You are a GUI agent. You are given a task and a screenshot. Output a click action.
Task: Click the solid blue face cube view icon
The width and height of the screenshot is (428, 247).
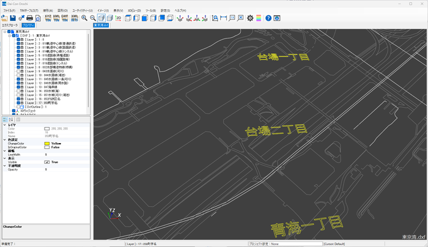[145, 18]
